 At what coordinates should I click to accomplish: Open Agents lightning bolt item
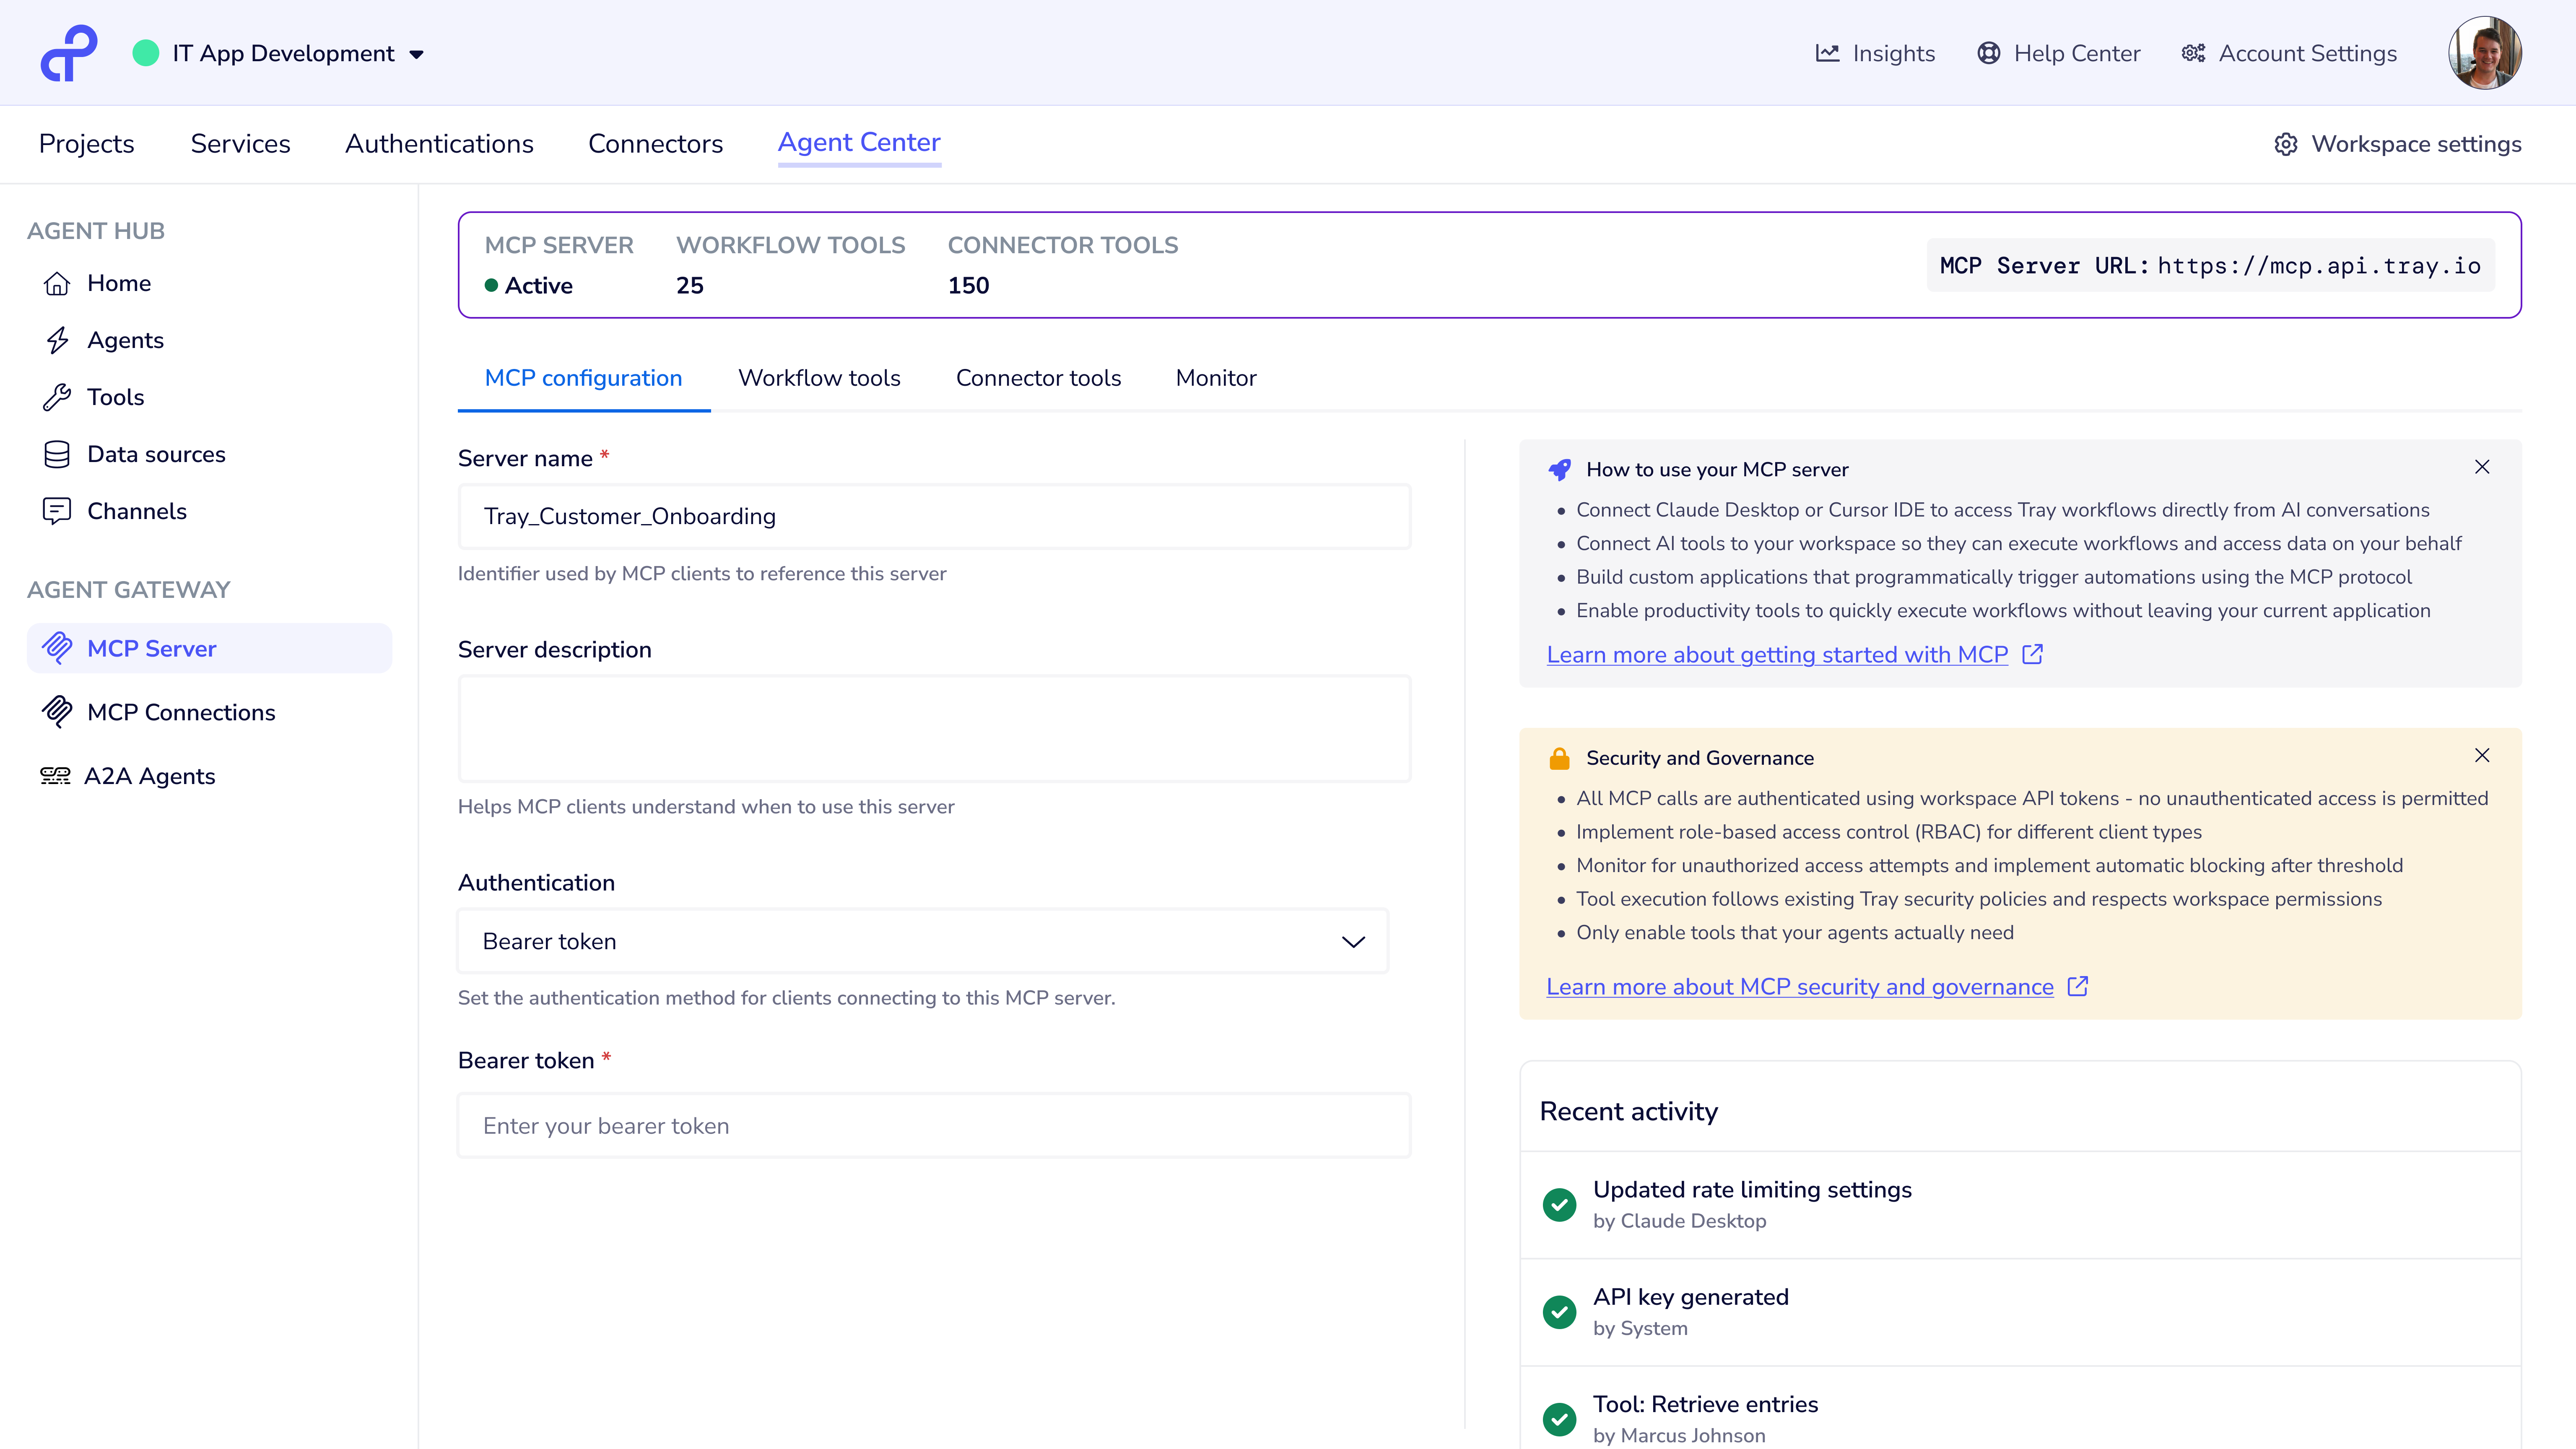(124, 340)
